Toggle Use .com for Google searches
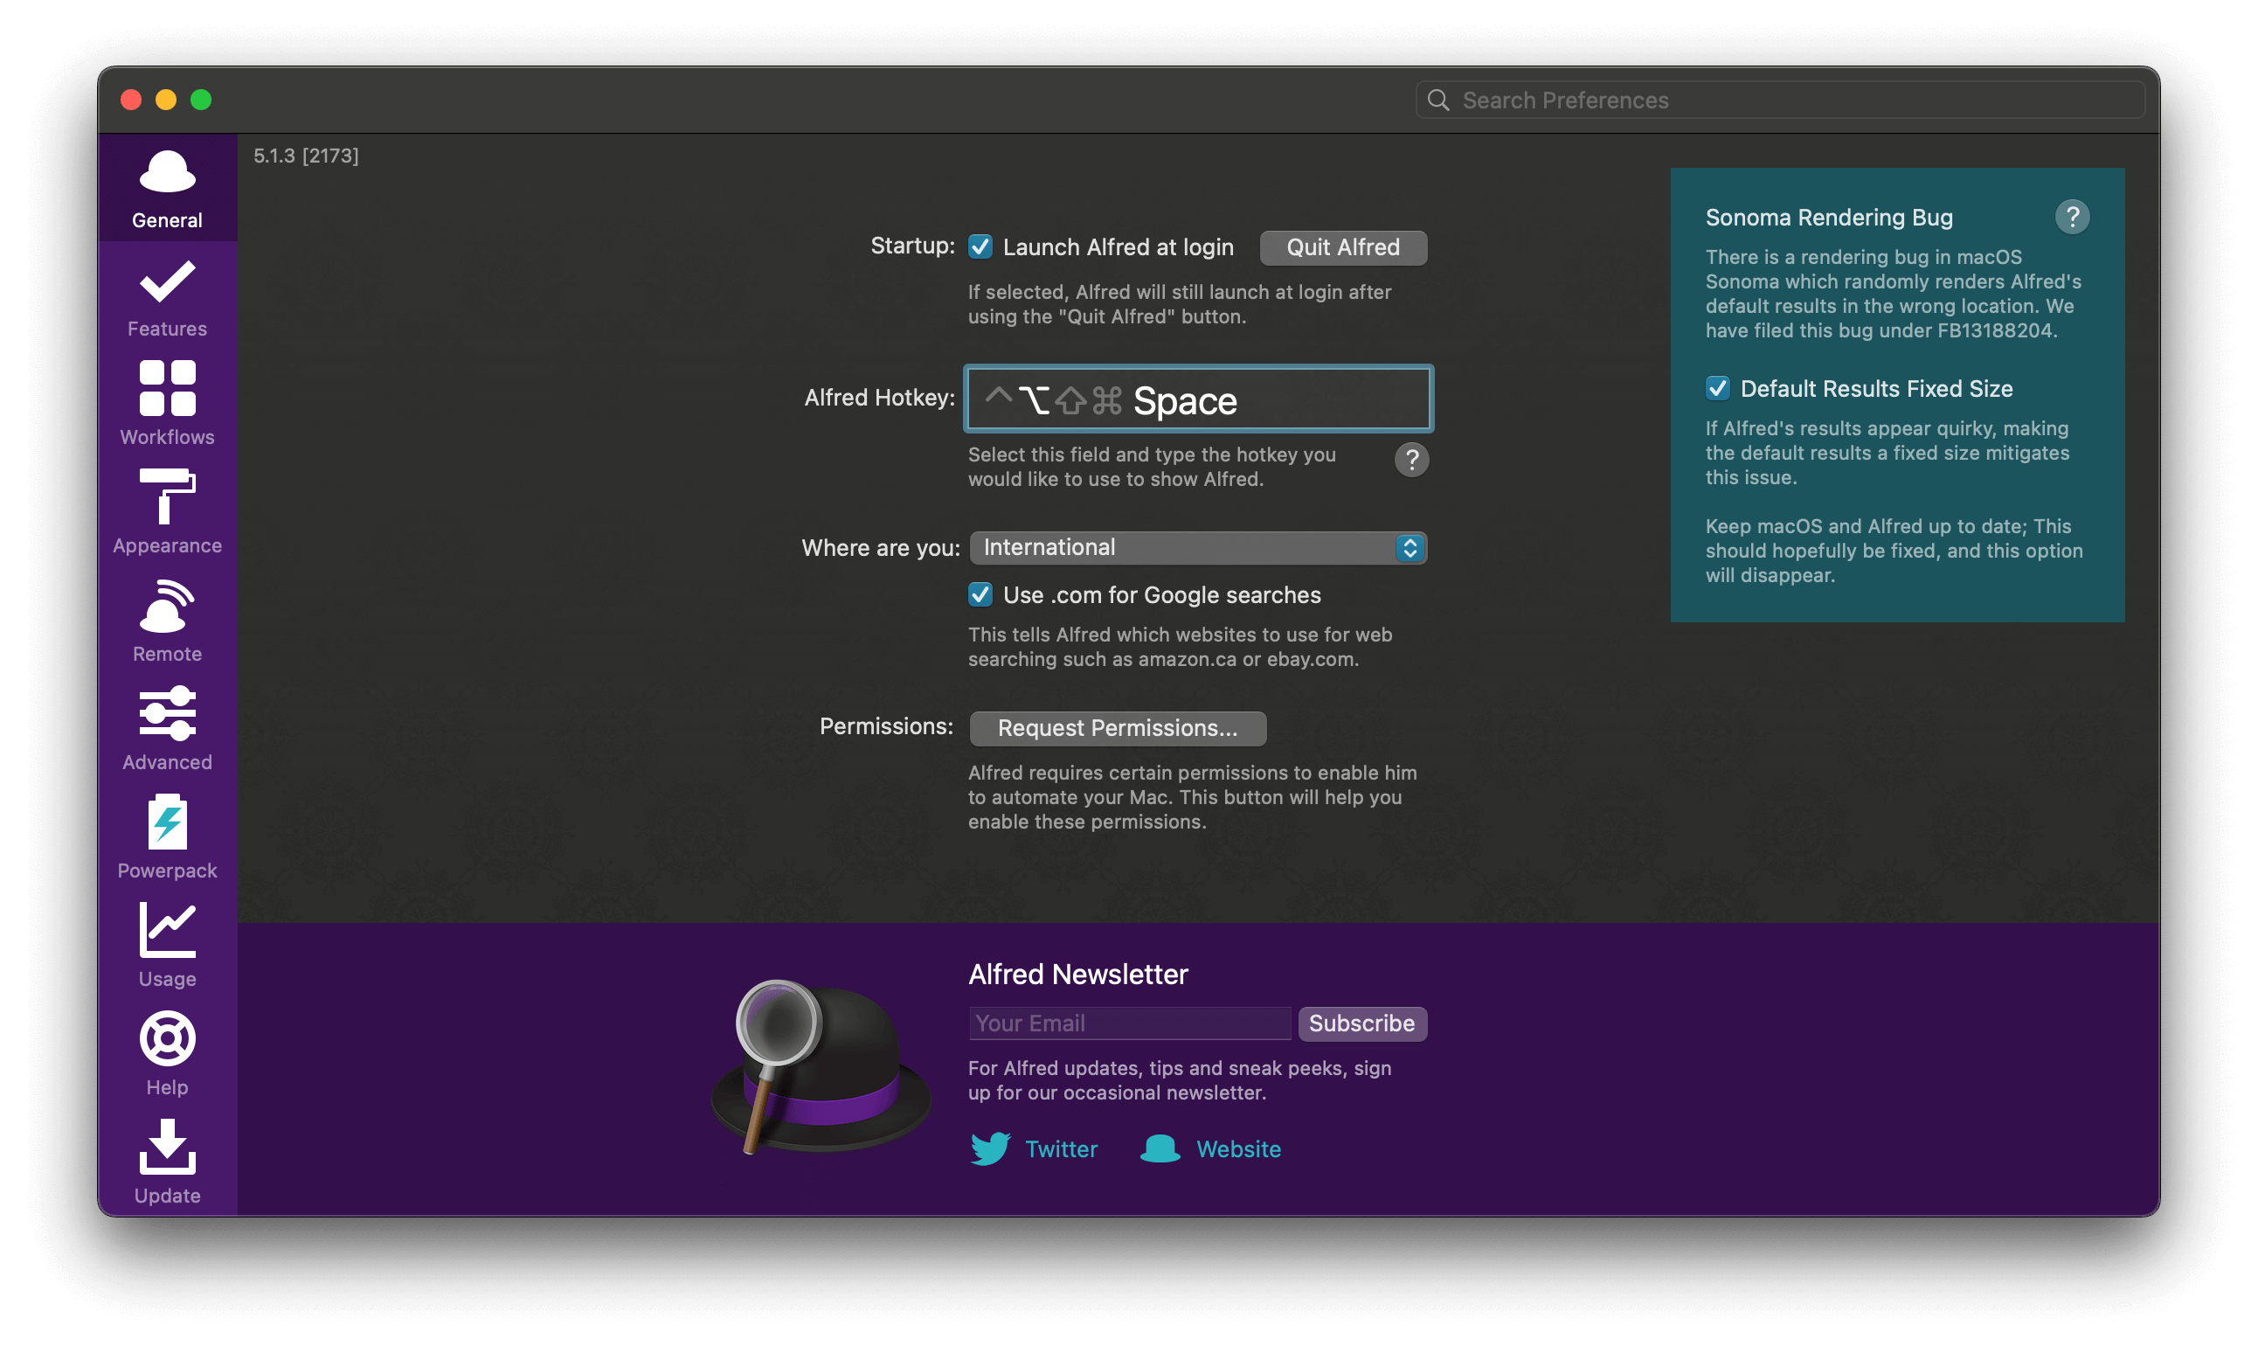 (980, 595)
